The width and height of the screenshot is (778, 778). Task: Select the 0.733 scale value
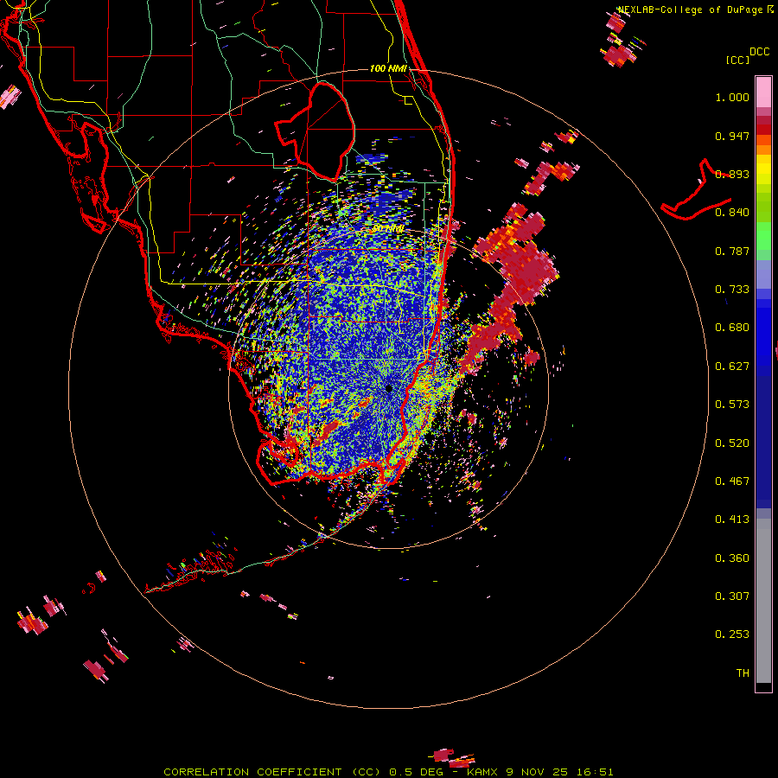[732, 290]
